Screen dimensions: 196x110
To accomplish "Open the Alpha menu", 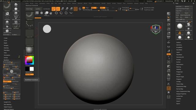I will pyautogui.click(x=27, y=3).
